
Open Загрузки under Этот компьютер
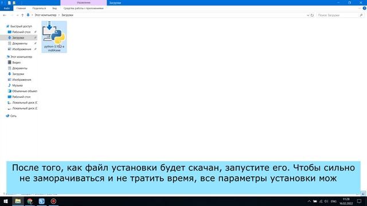coord(18,74)
